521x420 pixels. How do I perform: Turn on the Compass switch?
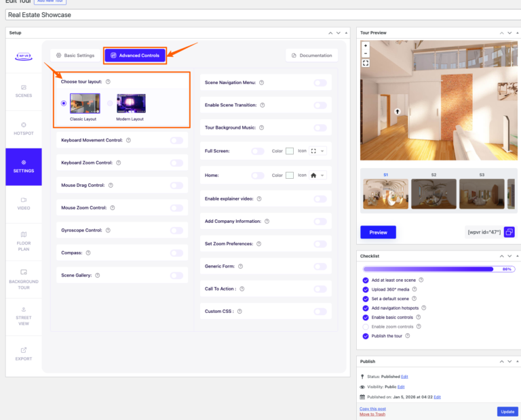click(177, 253)
